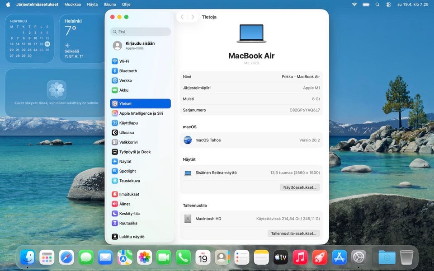434x271 pixels.
Task: Open Akku battery settings
Action: (x=140, y=90)
